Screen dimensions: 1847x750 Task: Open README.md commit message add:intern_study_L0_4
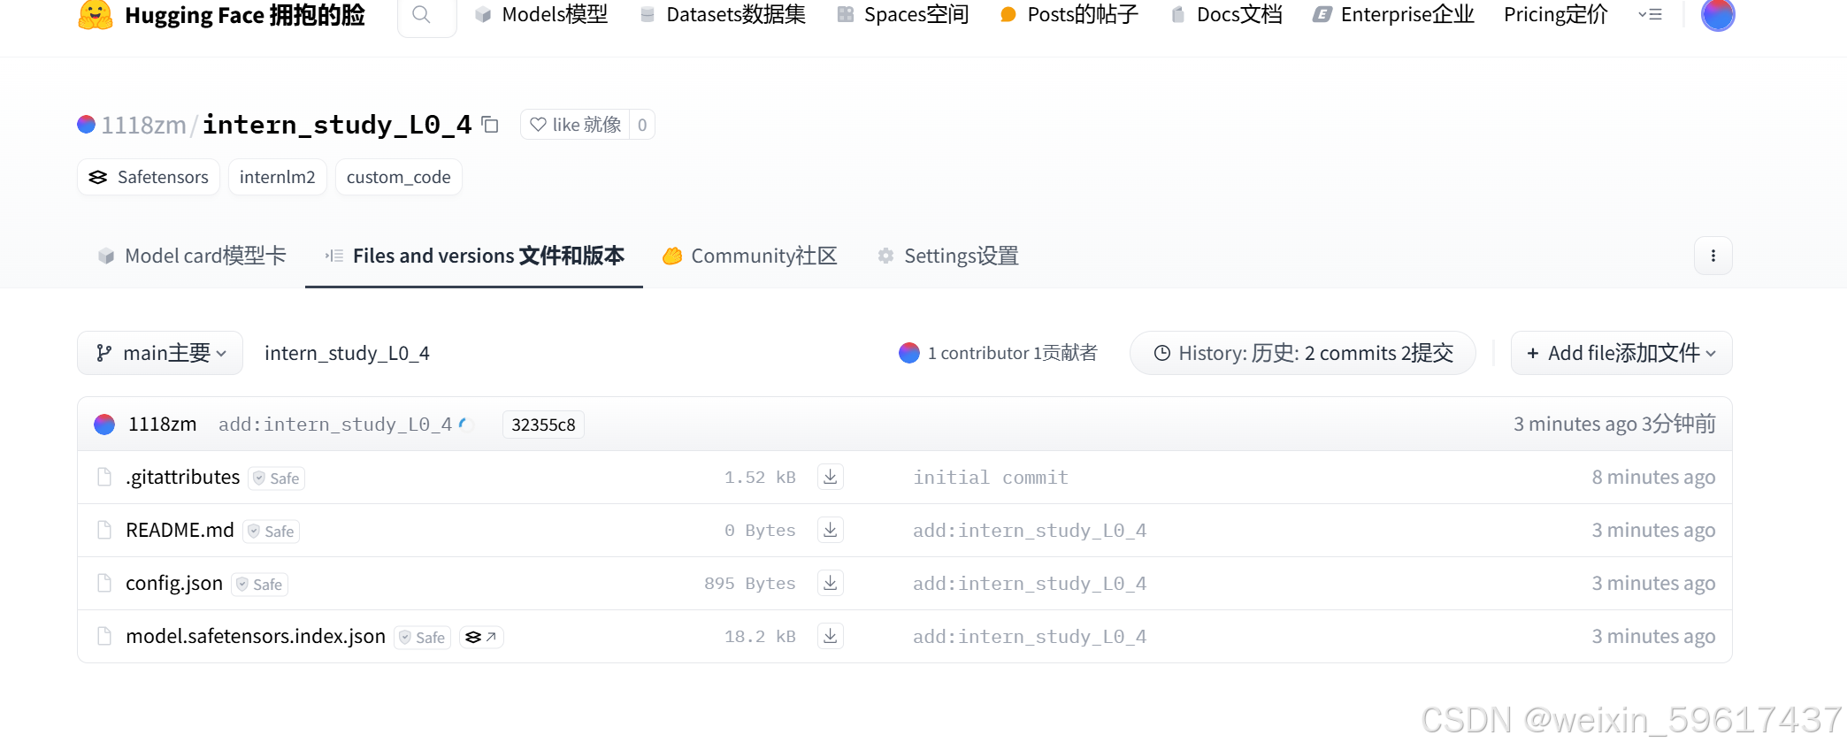pos(1030,531)
